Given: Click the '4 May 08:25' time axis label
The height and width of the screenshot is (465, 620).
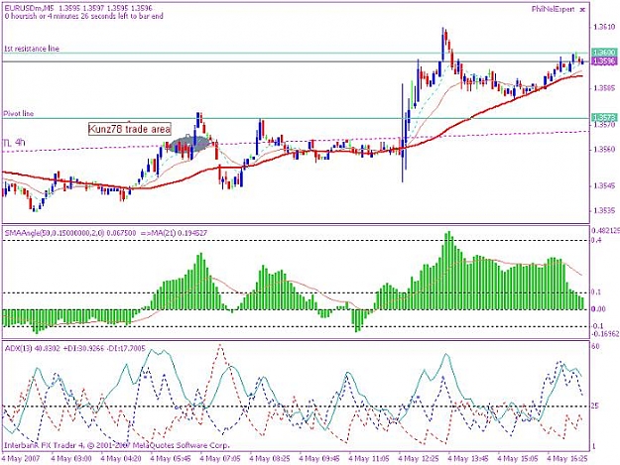Looking at the screenshot, I should 270,459.
